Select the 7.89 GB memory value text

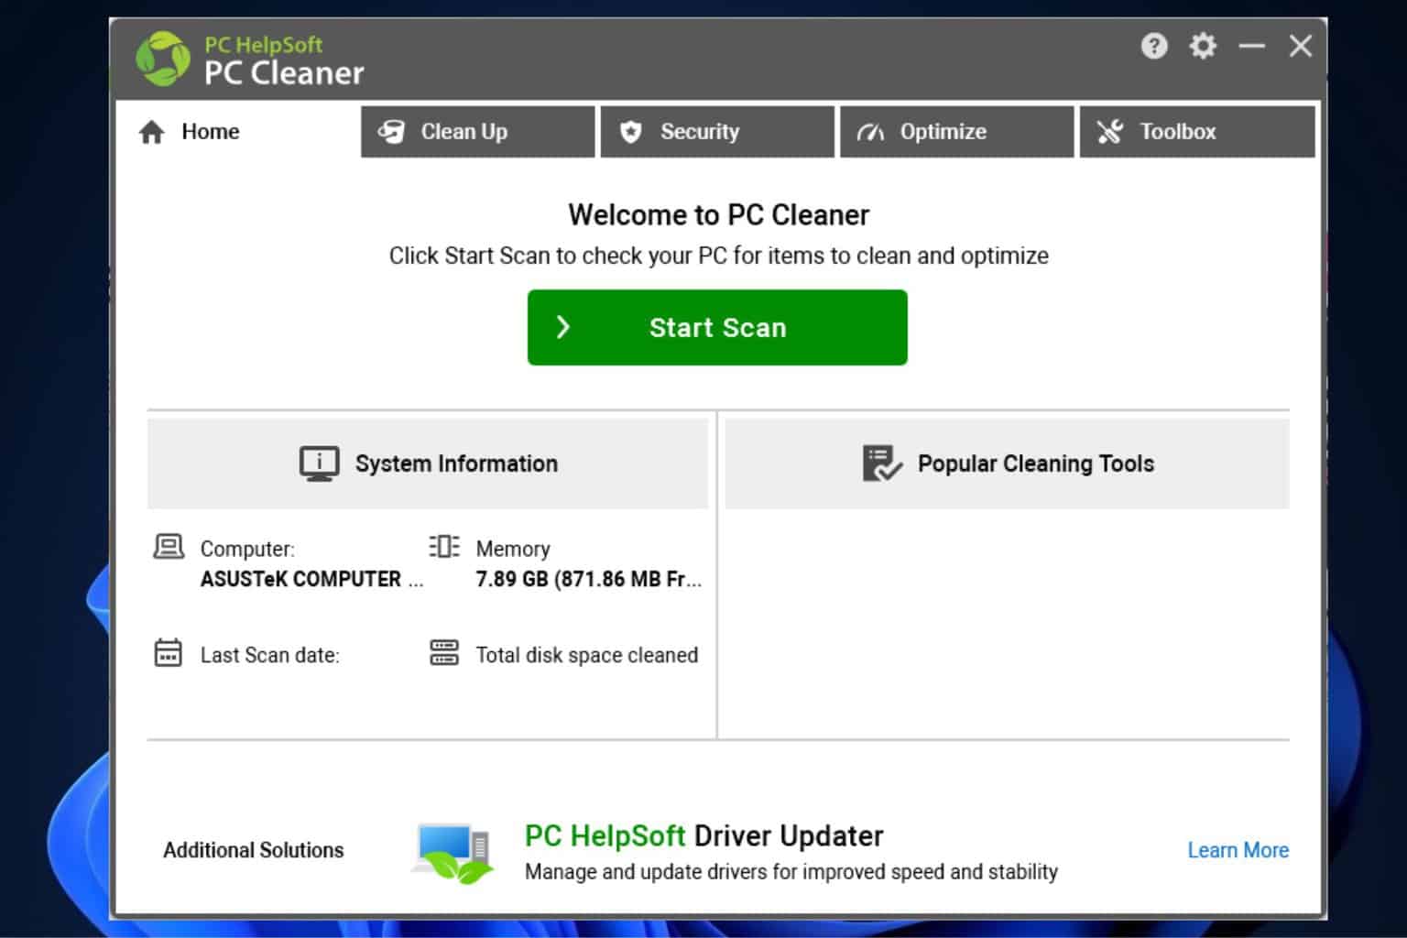588,580
